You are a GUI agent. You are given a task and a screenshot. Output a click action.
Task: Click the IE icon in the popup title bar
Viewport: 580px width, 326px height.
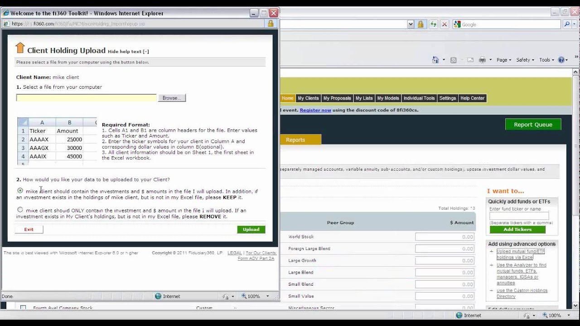click(x=6, y=13)
